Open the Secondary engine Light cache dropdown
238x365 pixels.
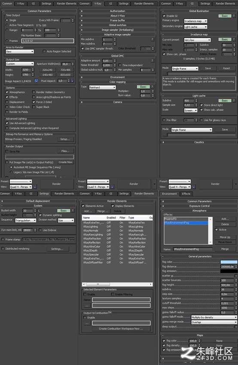(195, 27)
